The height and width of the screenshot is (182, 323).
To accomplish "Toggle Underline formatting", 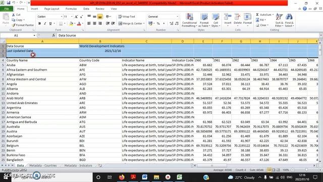I will (x=50, y=24).
